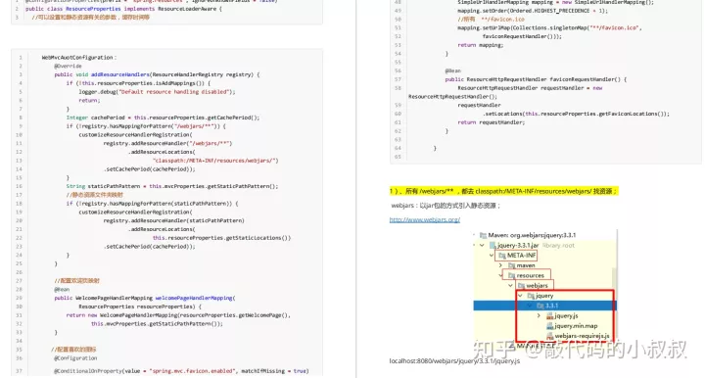The width and height of the screenshot is (705, 378).
Task: Click the faviconRequestHandler() method declaration
Action: [x=536, y=79]
